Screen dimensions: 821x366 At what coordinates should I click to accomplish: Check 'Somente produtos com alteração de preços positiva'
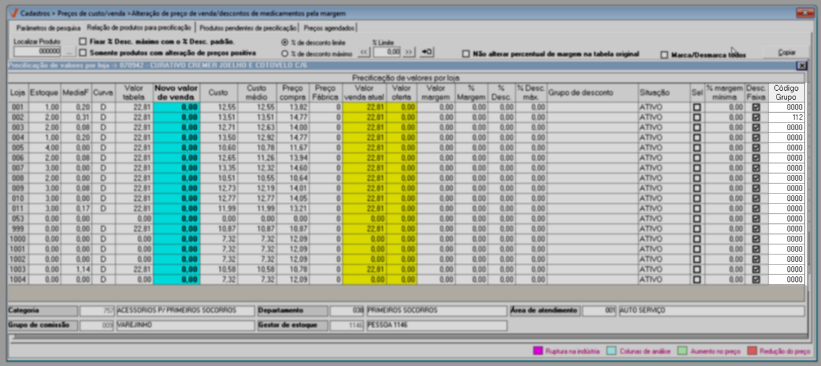pos(83,52)
